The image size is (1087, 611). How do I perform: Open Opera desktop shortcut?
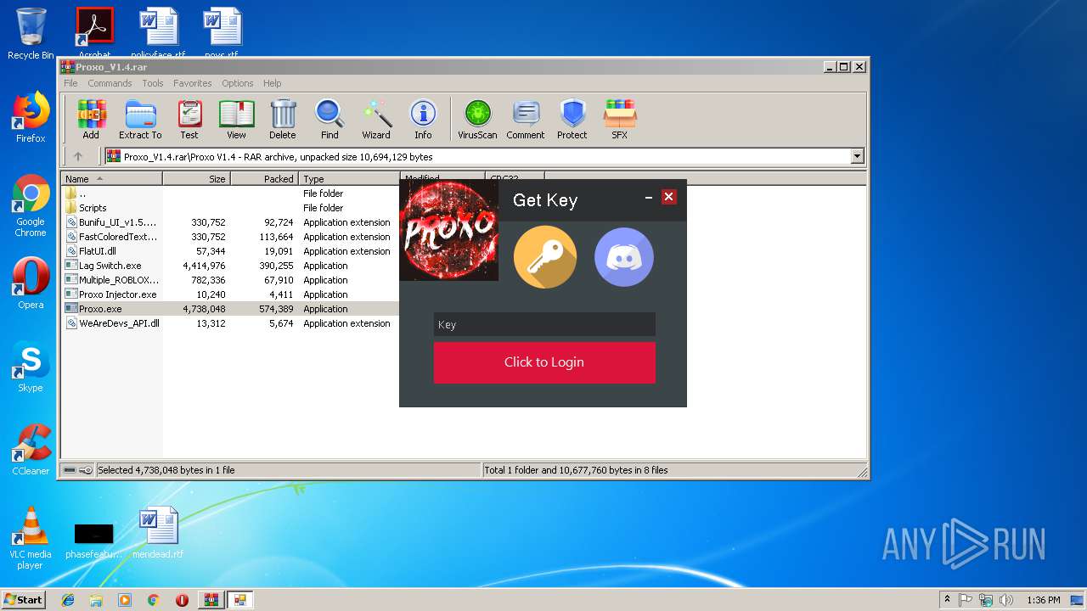[x=31, y=283]
